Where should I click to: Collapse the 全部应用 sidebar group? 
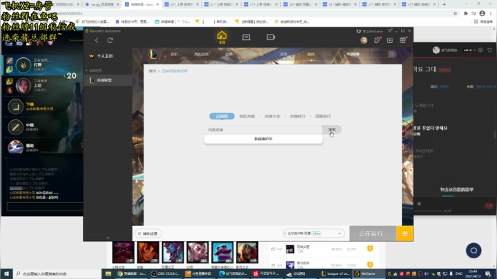93,70
